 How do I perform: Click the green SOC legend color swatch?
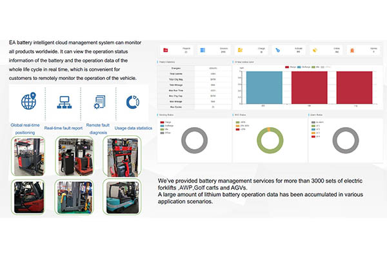237,122
